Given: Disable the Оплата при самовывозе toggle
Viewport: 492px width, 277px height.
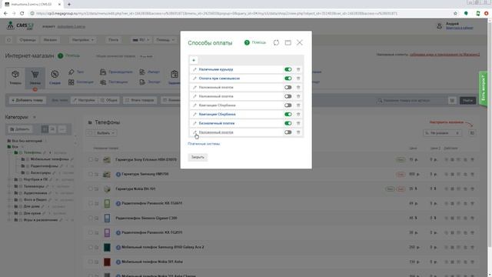Looking at the screenshot, I should coord(288,78).
